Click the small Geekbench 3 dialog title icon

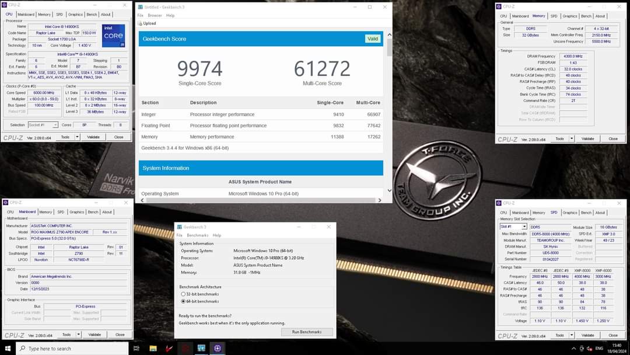pos(179,227)
